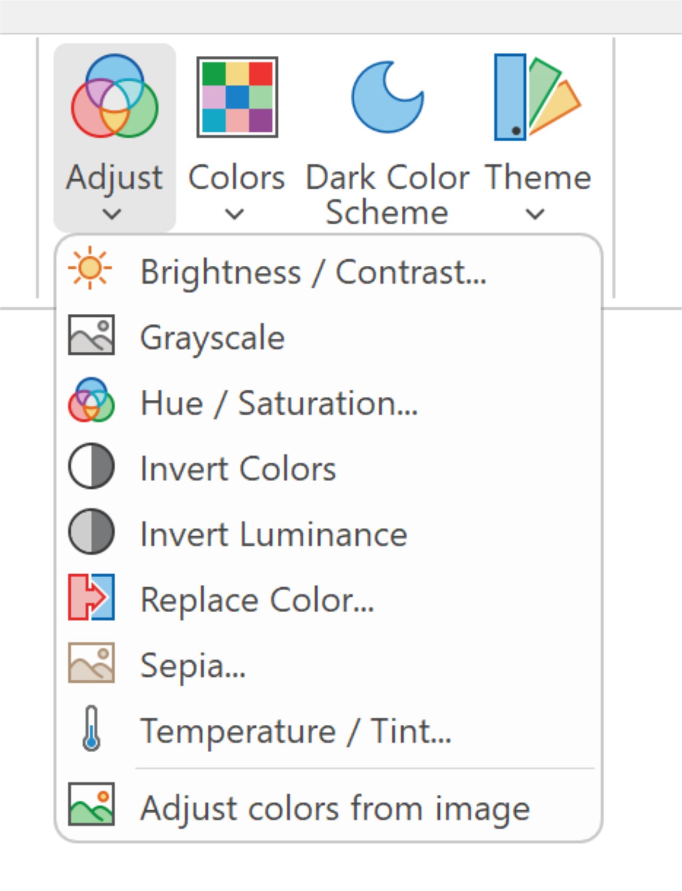Click the Grayscale picture icon
682x891 pixels.
click(91, 335)
